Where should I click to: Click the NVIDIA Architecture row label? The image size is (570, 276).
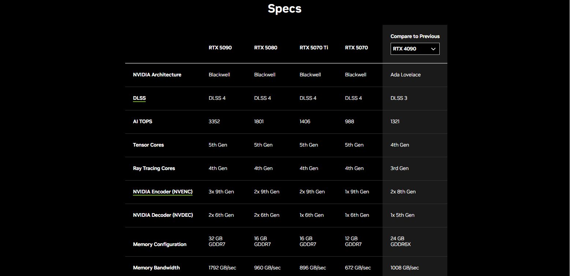pyautogui.click(x=157, y=75)
